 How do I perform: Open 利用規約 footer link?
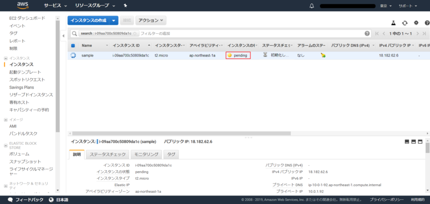[418, 200]
